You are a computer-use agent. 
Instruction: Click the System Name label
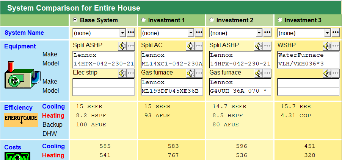pyautogui.click(x=24, y=33)
